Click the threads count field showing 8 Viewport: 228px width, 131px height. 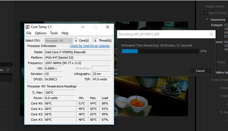(95, 41)
